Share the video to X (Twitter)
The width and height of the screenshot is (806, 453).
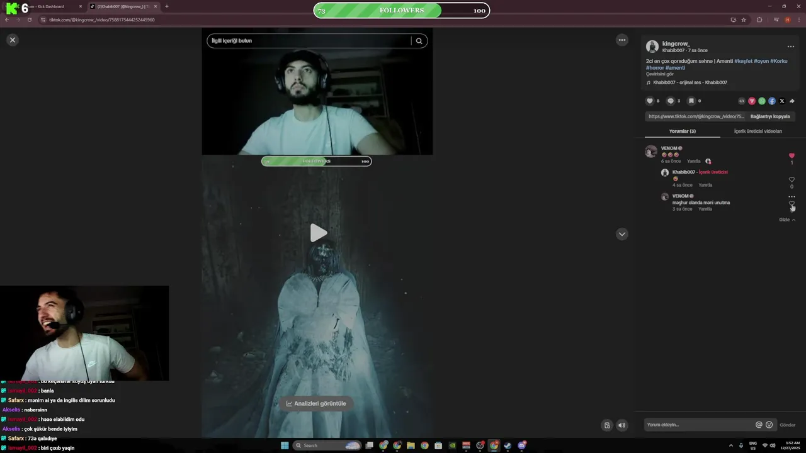782,101
